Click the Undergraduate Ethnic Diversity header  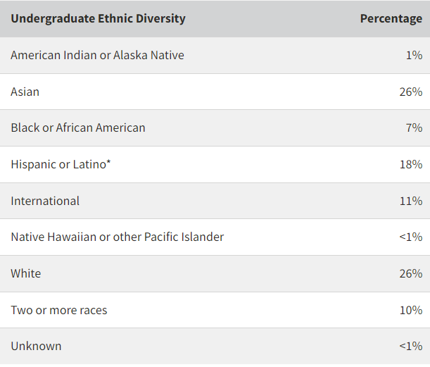coord(98,18)
